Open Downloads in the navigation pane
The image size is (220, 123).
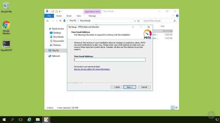coord(57,37)
